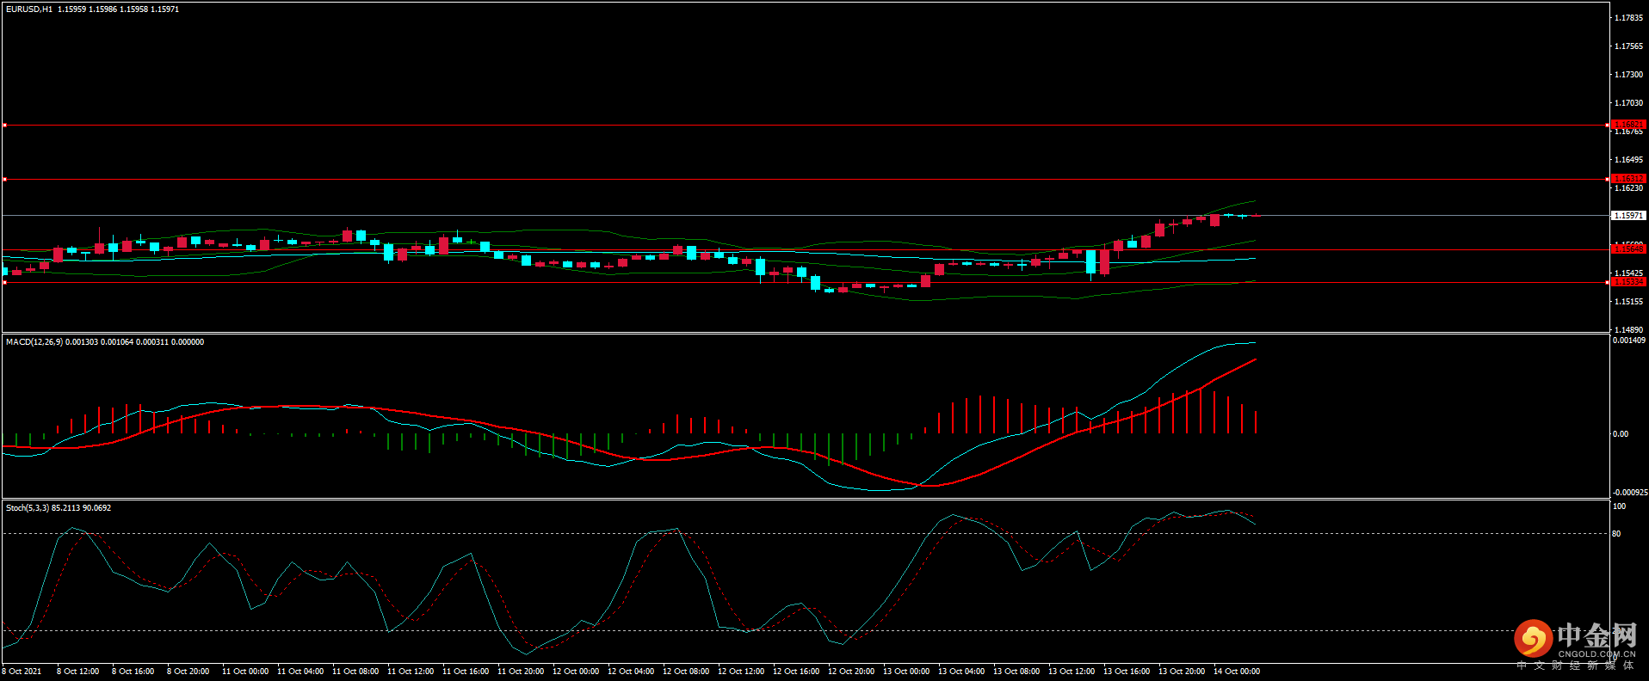Click the red 1.15648 price tag
1649x681 pixels.
point(1627,249)
